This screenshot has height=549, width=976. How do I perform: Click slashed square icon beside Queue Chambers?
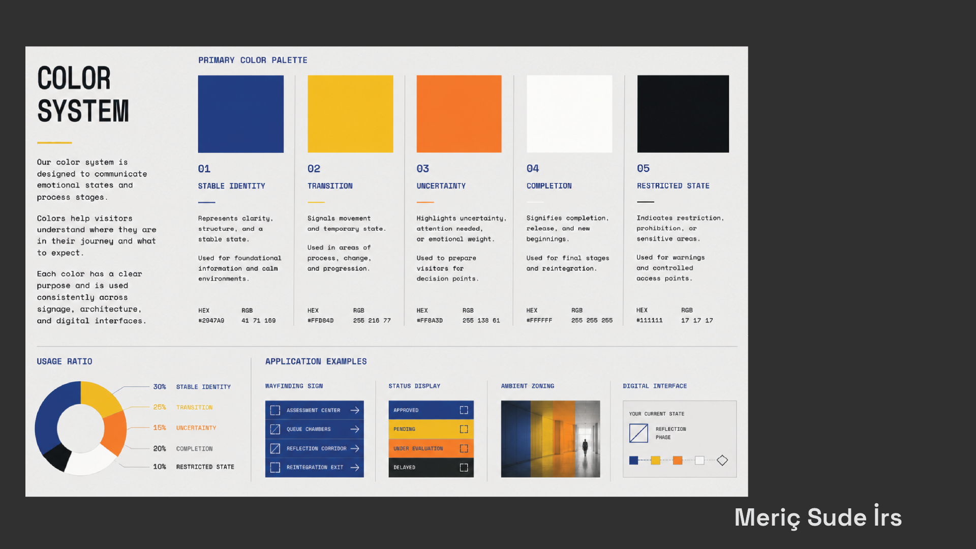click(275, 430)
